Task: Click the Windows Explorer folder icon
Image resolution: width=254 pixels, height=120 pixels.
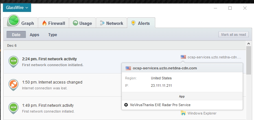Action: coord(183,113)
